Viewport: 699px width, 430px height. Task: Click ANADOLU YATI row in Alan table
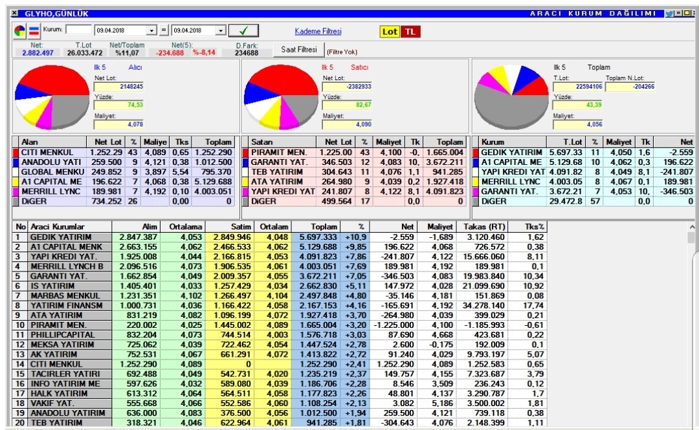click(x=124, y=162)
